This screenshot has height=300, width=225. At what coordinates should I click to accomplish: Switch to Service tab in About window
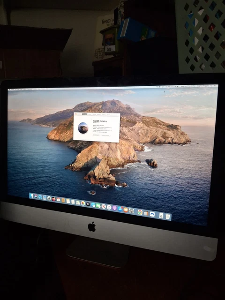point(108,115)
